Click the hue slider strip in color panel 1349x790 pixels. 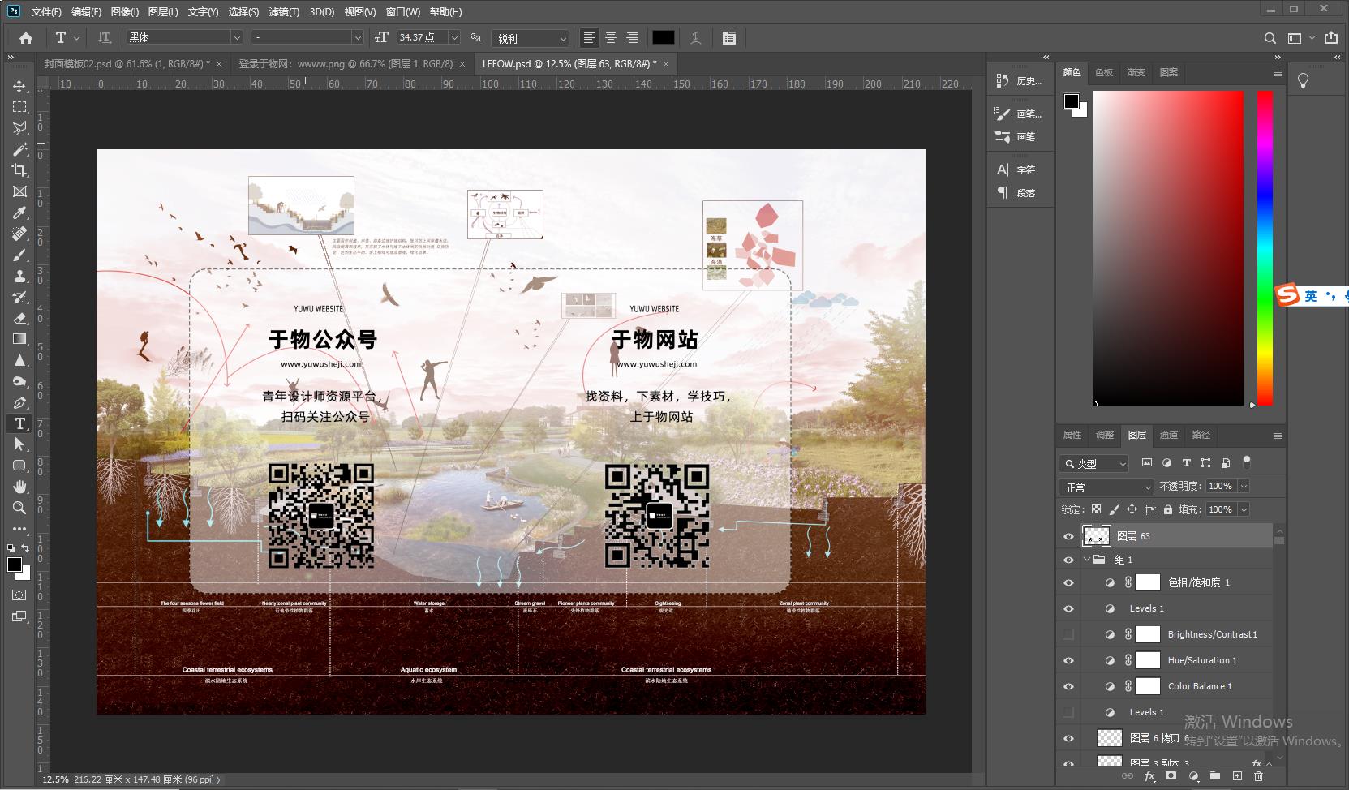(x=1265, y=247)
